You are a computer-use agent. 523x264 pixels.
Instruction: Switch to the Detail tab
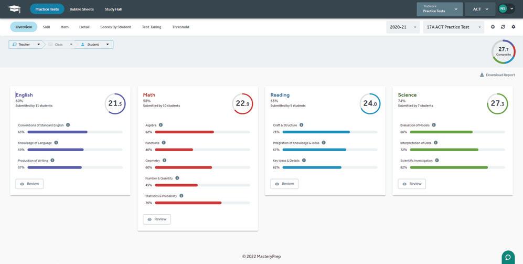tap(84, 27)
